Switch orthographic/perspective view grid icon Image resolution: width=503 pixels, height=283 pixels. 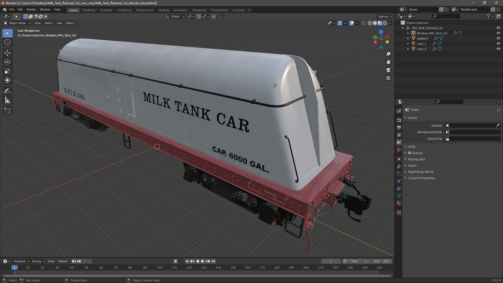388,78
